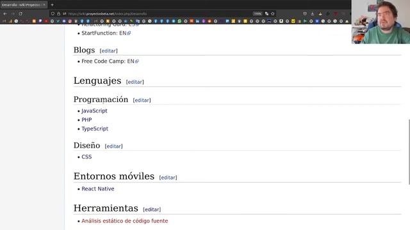Open the React Native wiki link
The width and height of the screenshot is (410, 230).
(98, 188)
